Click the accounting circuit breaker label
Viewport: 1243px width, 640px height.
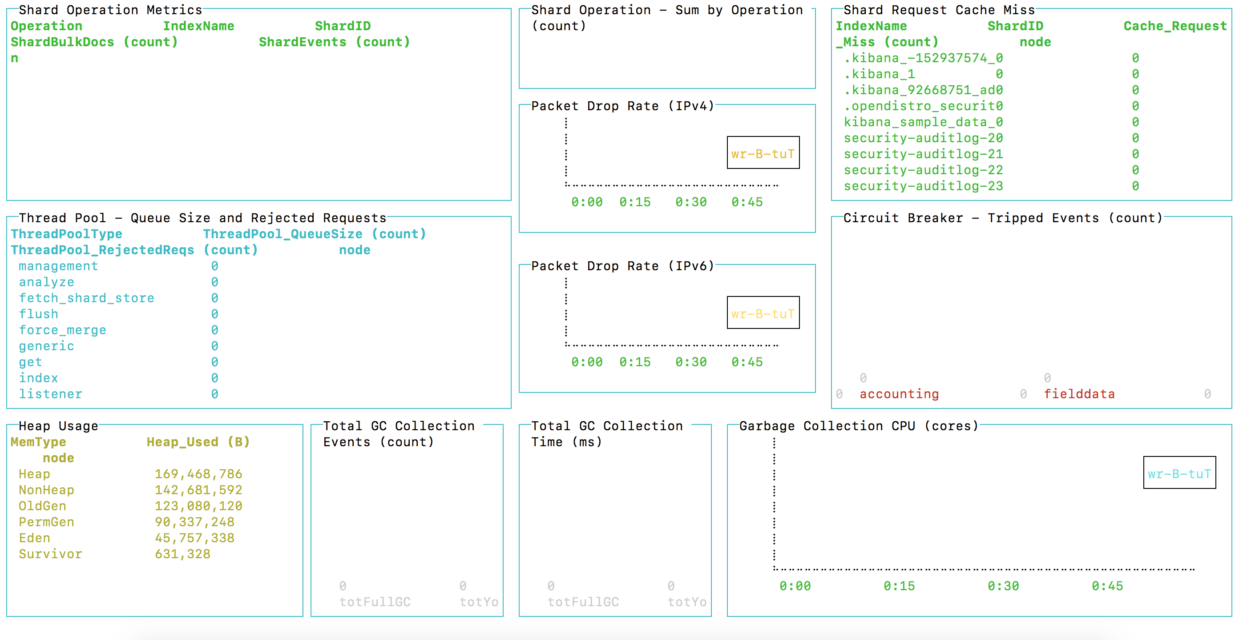click(899, 394)
